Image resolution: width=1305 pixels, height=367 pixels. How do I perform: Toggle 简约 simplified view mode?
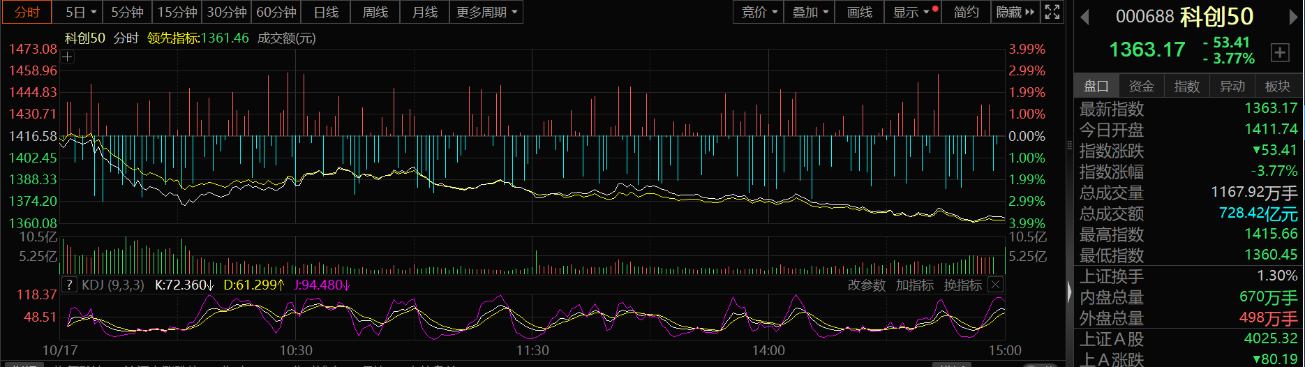pyautogui.click(x=966, y=12)
